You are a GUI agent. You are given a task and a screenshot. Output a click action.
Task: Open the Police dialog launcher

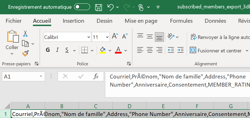(x=129, y=64)
